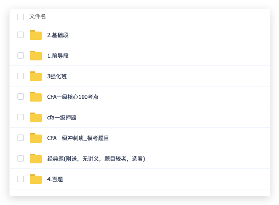Open the CFA一级冲刺班_模考题目 link
Viewport: 279px width, 205px height.
pos(78,138)
